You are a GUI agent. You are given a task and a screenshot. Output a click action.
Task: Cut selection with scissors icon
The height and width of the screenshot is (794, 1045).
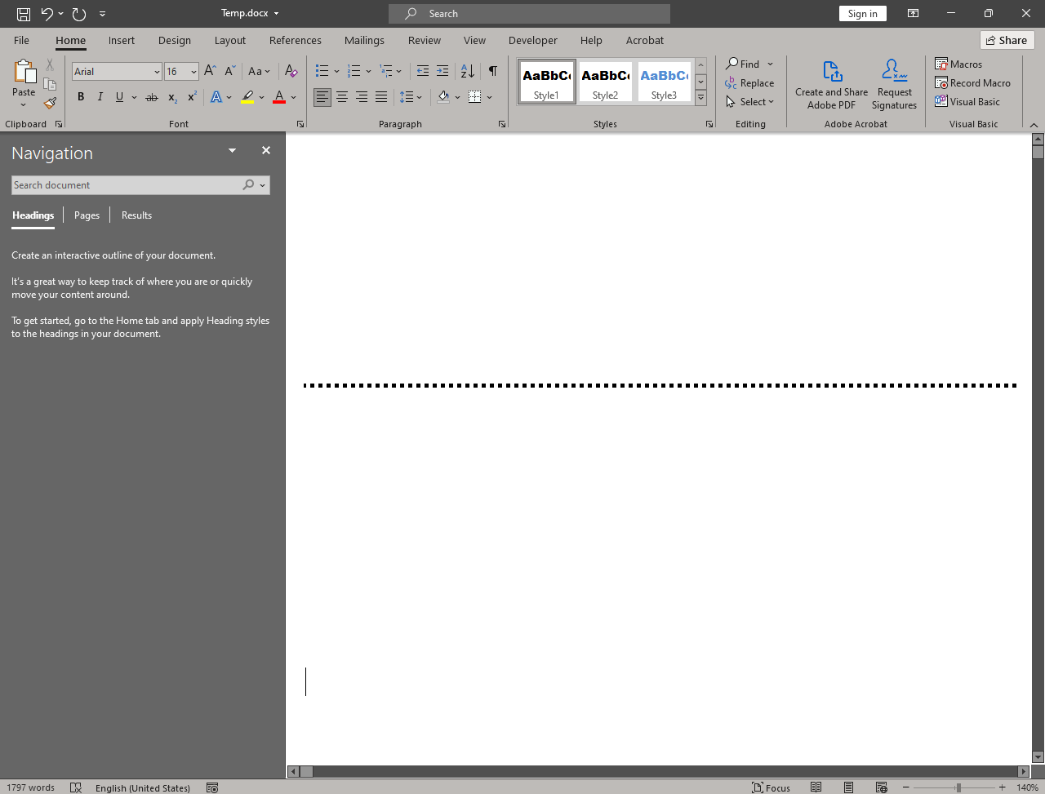[50, 64]
